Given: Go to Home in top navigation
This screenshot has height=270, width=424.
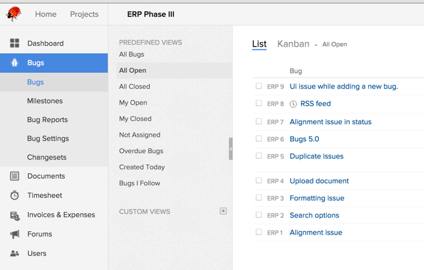Looking at the screenshot, I should 45,14.
